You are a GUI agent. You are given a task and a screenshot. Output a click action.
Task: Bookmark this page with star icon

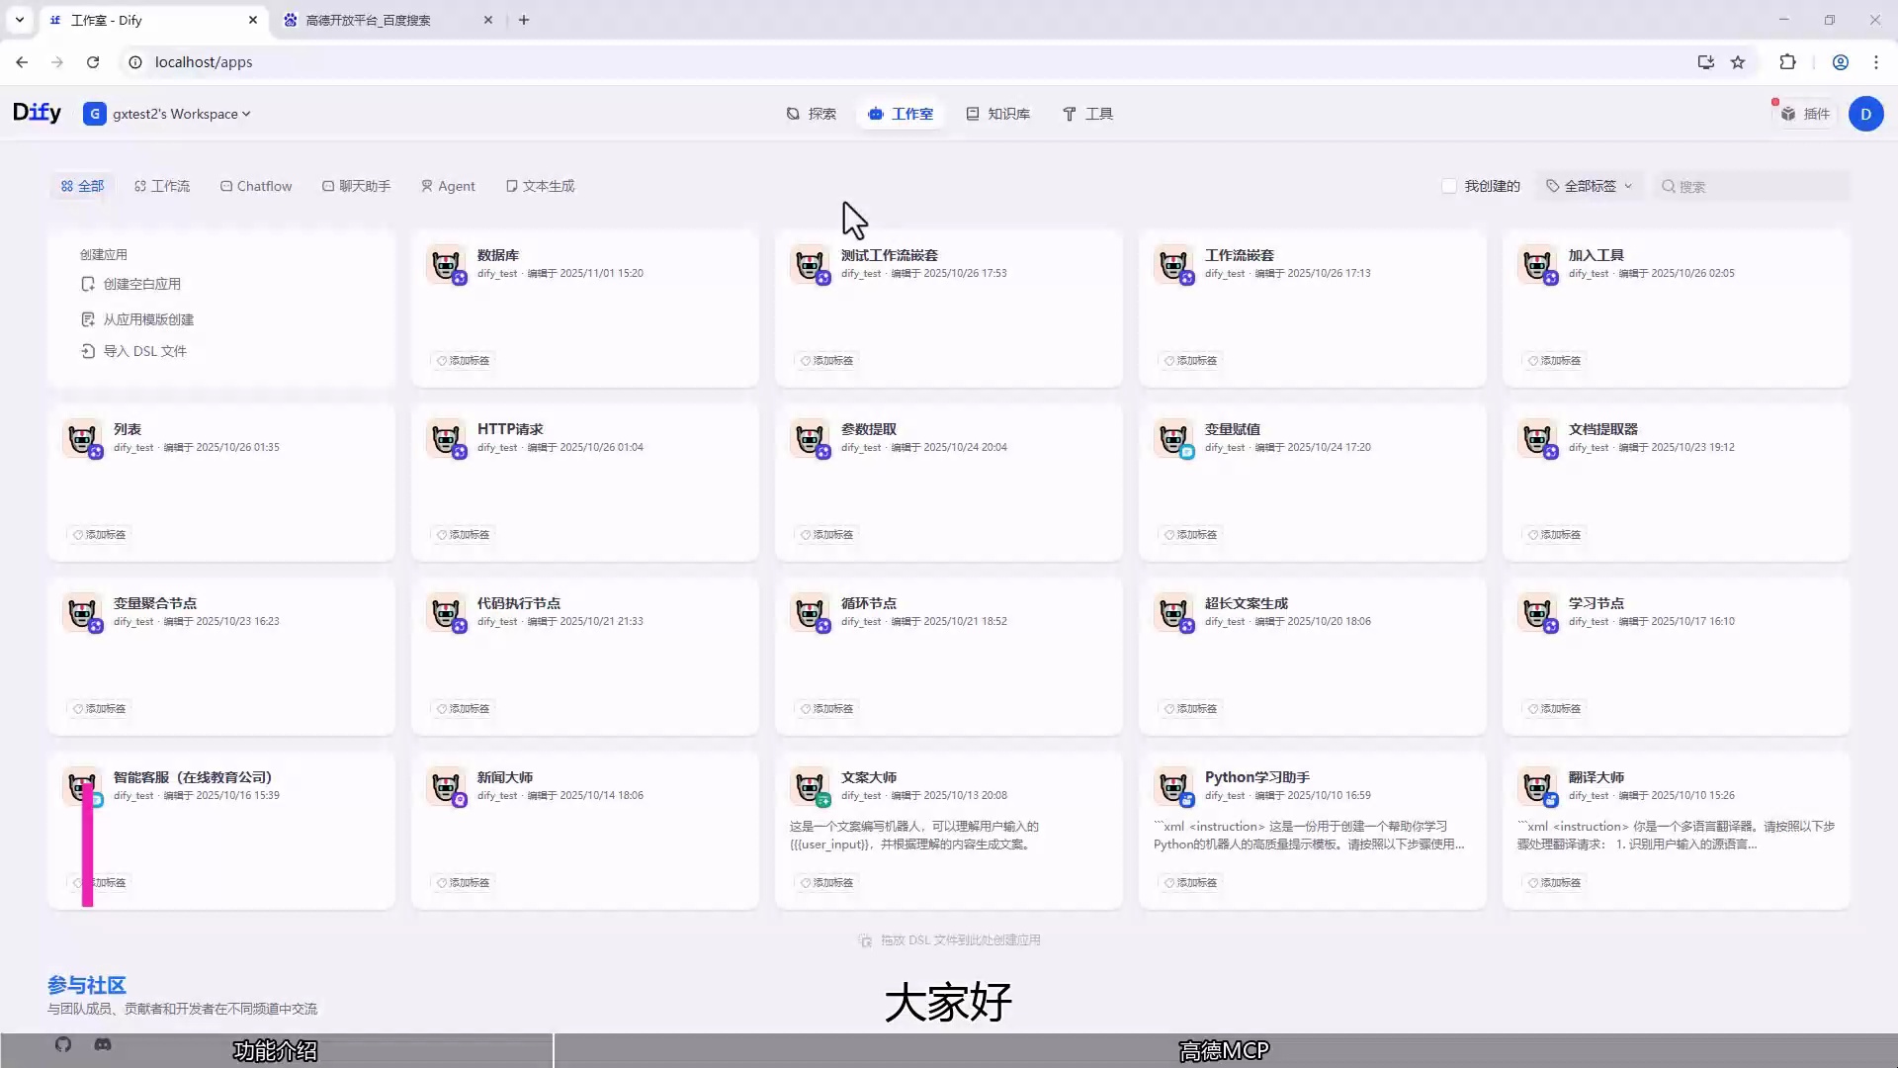(1738, 62)
